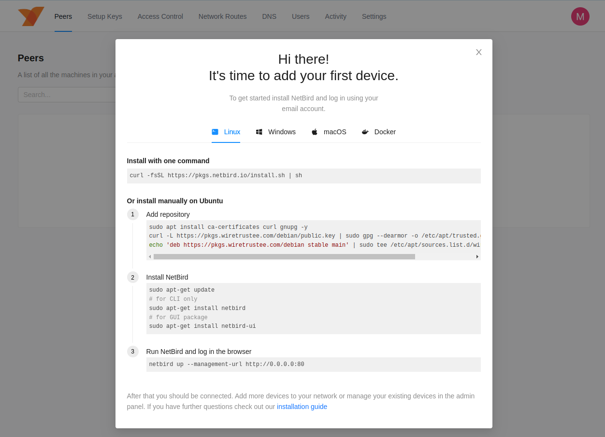Viewport: 605px width, 437px height.
Task: Click left arrow of code scrollbar
Action: click(x=150, y=257)
